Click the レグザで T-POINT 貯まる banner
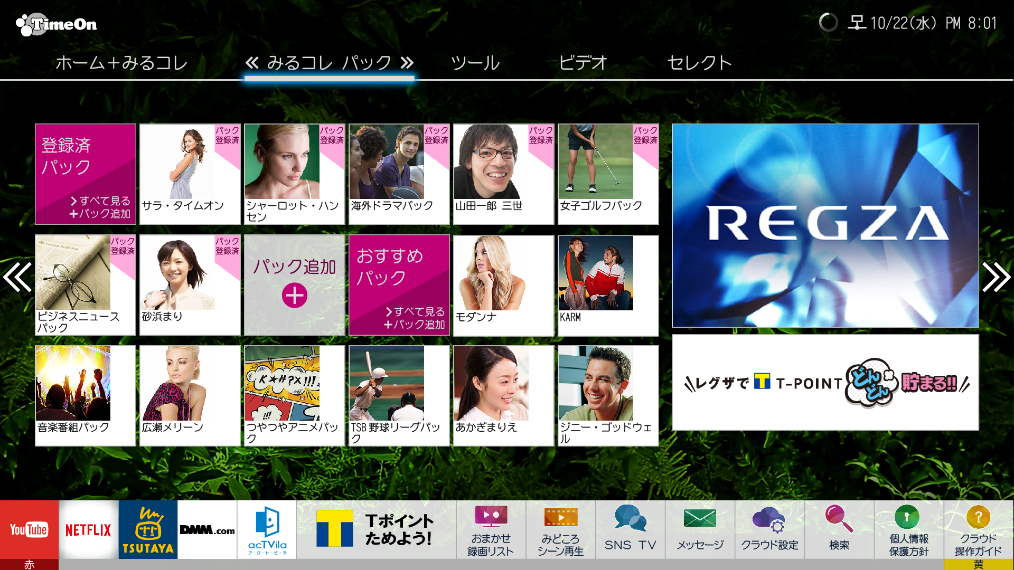The image size is (1014, 570). point(825,383)
